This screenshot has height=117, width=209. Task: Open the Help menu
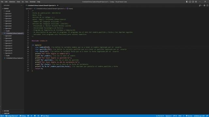coord(39,2)
